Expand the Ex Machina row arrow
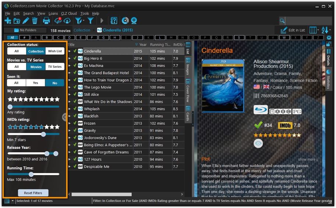This screenshot has height=208, width=336. pos(70,66)
